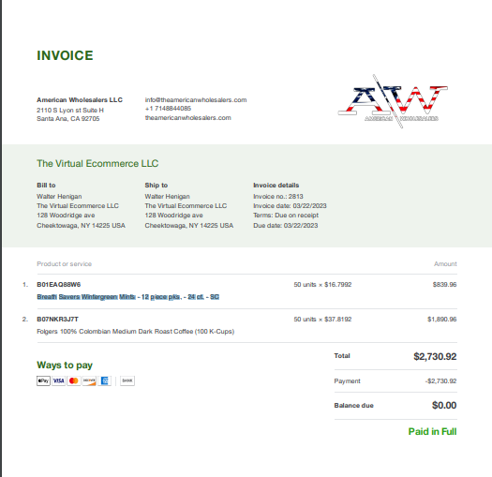Click Cheektowaga, NY 14225 USA under Ship to
This screenshot has height=477, width=492.
(x=189, y=226)
